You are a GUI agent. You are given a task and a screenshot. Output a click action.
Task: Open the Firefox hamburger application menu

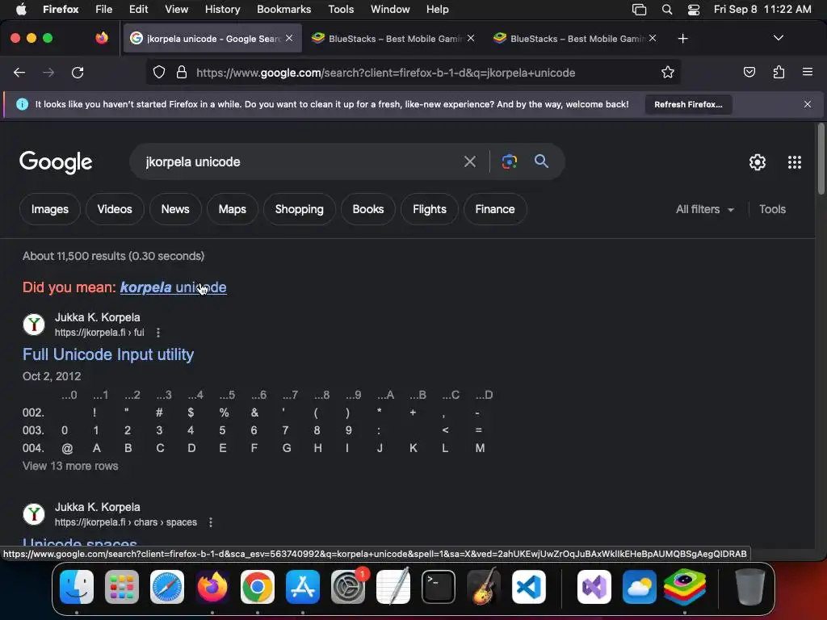[808, 72]
